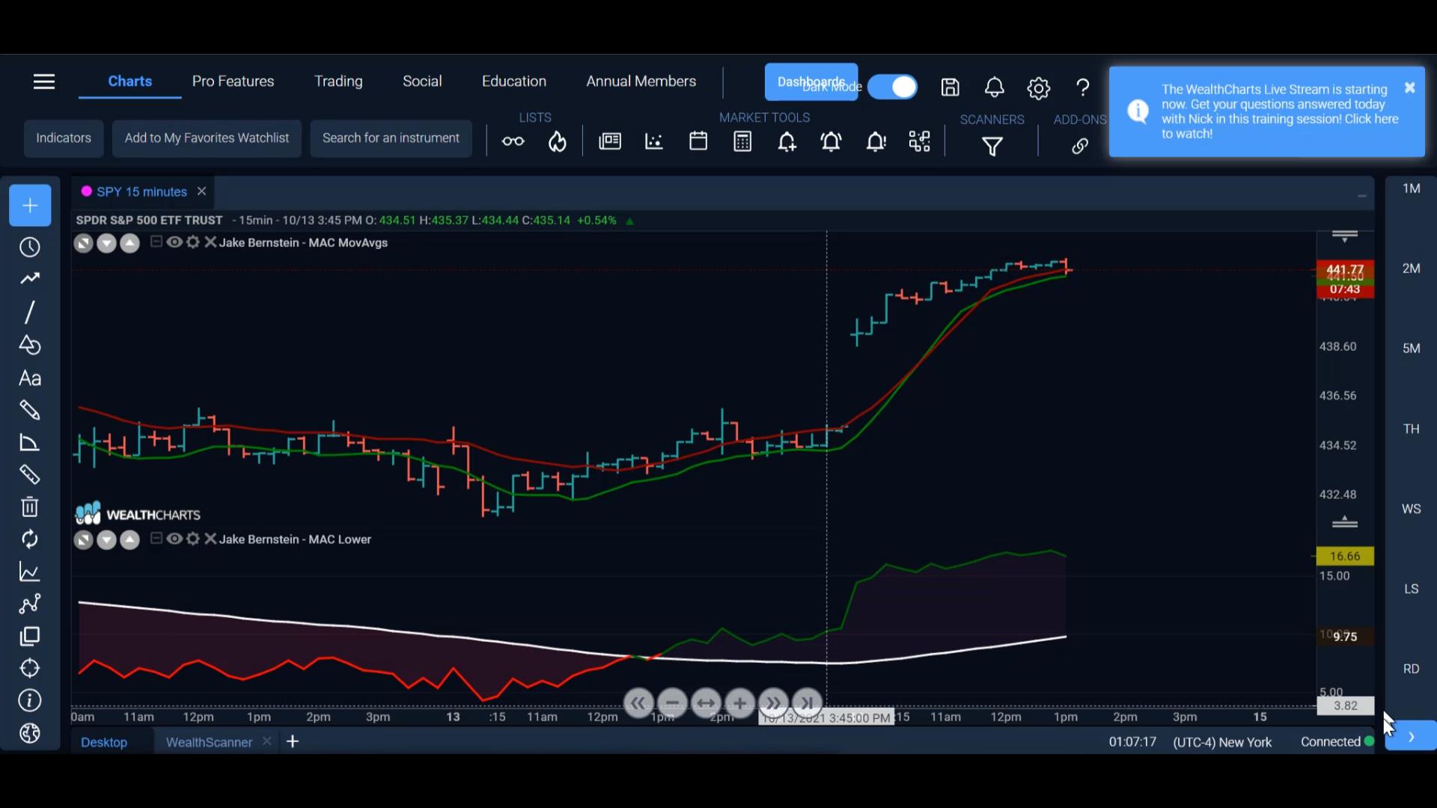Viewport: 1437px width, 808px height.
Task: Open the hot list flame icon
Action: coord(558,141)
